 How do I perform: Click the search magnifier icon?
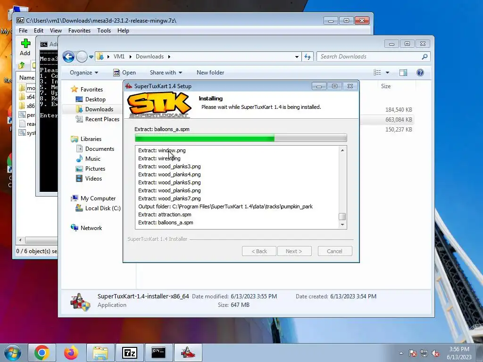(x=425, y=57)
